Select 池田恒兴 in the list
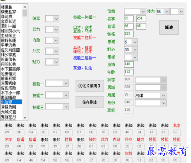 (8, 74)
